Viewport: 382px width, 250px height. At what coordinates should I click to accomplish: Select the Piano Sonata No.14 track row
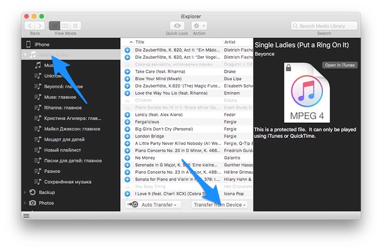point(187,107)
